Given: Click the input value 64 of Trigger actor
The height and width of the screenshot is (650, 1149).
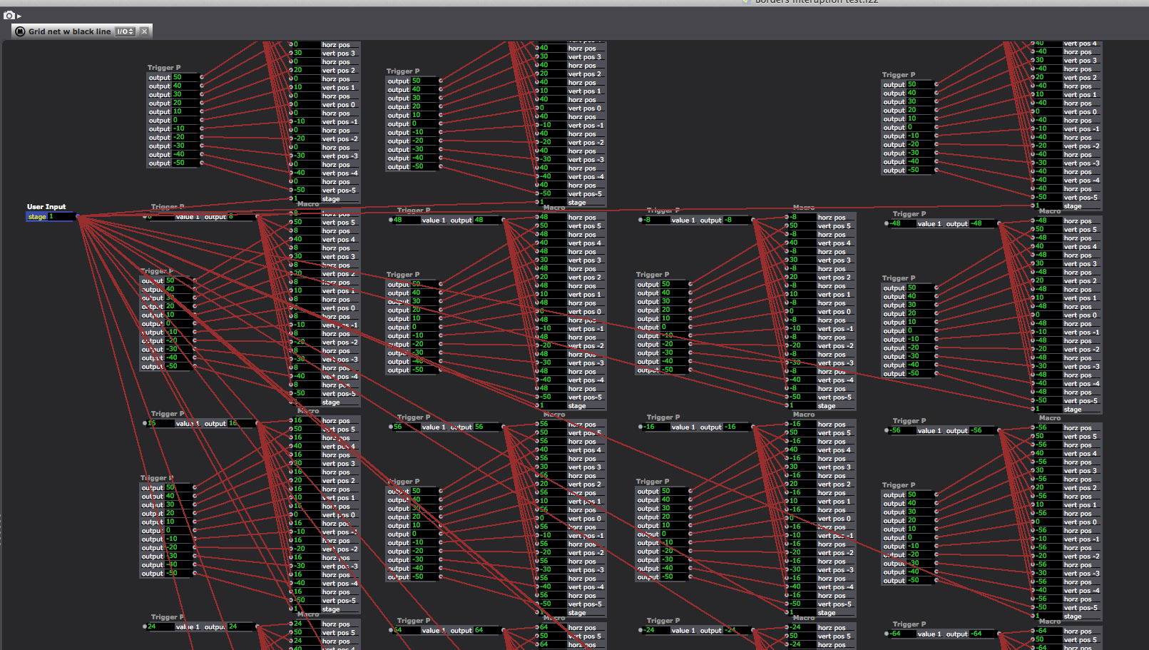Looking at the screenshot, I should (406, 630).
